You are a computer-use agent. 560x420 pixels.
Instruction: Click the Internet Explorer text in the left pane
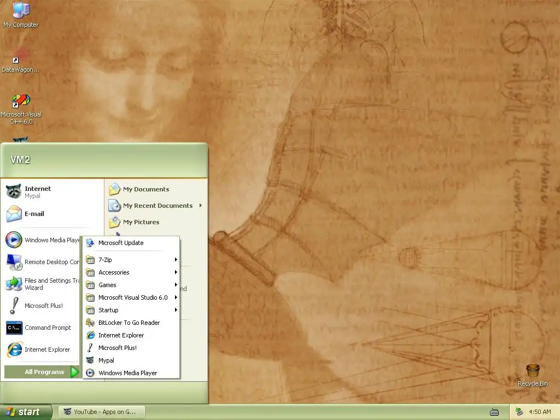point(47,349)
